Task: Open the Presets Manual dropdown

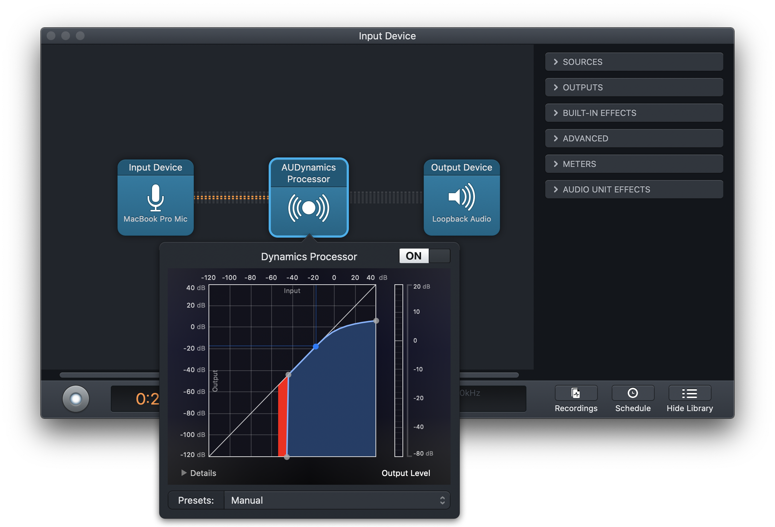Action: coord(336,500)
